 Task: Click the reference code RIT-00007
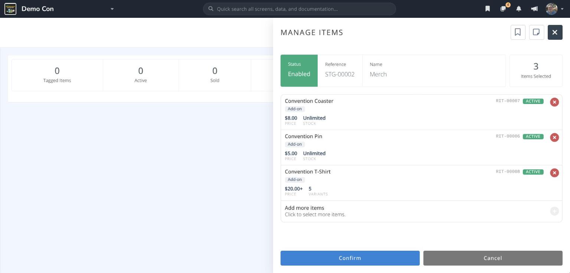(508, 101)
